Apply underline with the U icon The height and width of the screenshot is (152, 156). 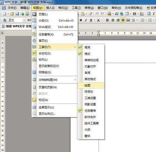coord(91,20)
